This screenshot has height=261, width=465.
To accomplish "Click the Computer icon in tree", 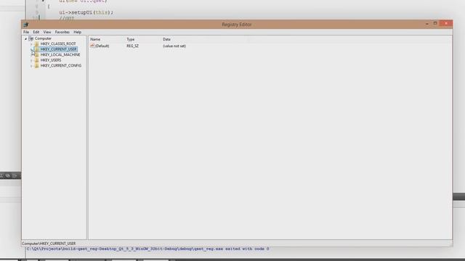I will [31, 38].
